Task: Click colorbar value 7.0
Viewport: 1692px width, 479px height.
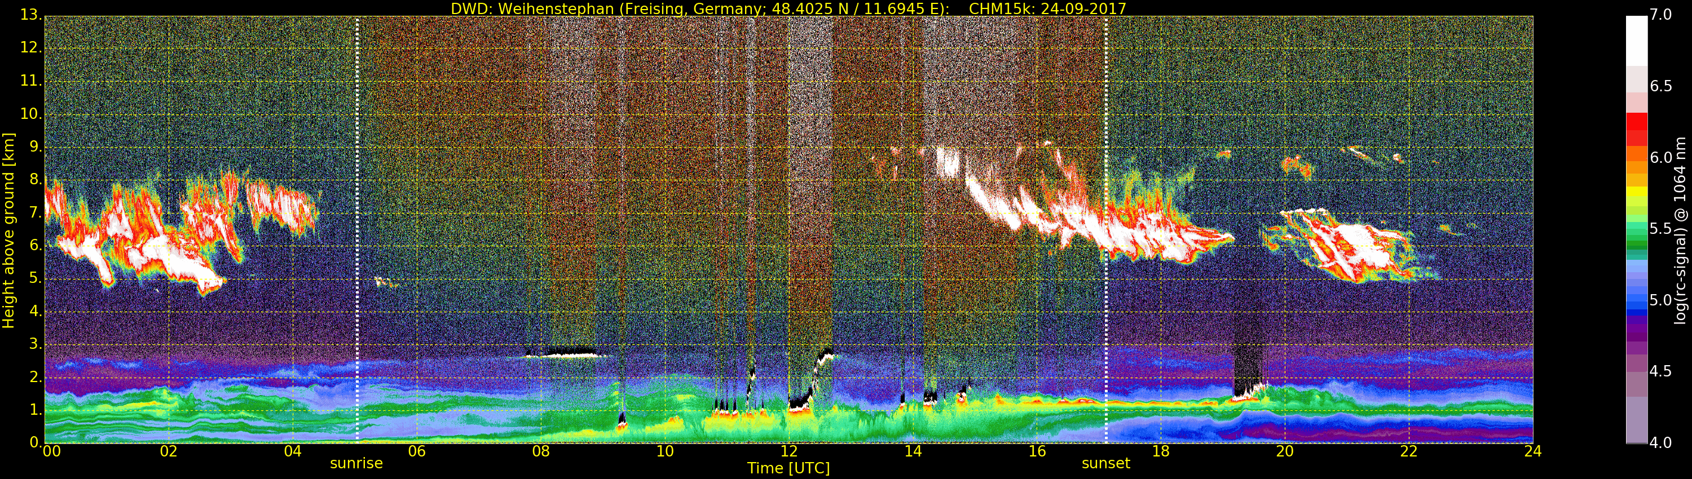Action: pos(1661,15)
